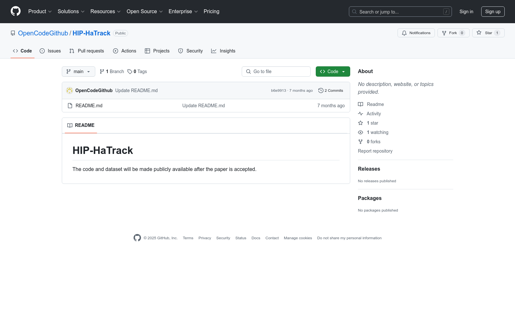Open the main branch selector dropdown

pos(79,71)
